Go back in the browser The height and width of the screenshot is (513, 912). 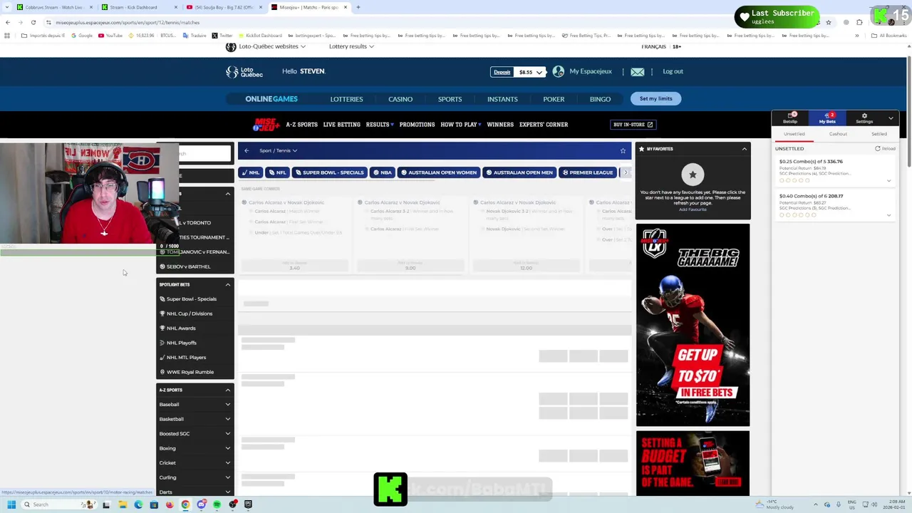point(8,22)
